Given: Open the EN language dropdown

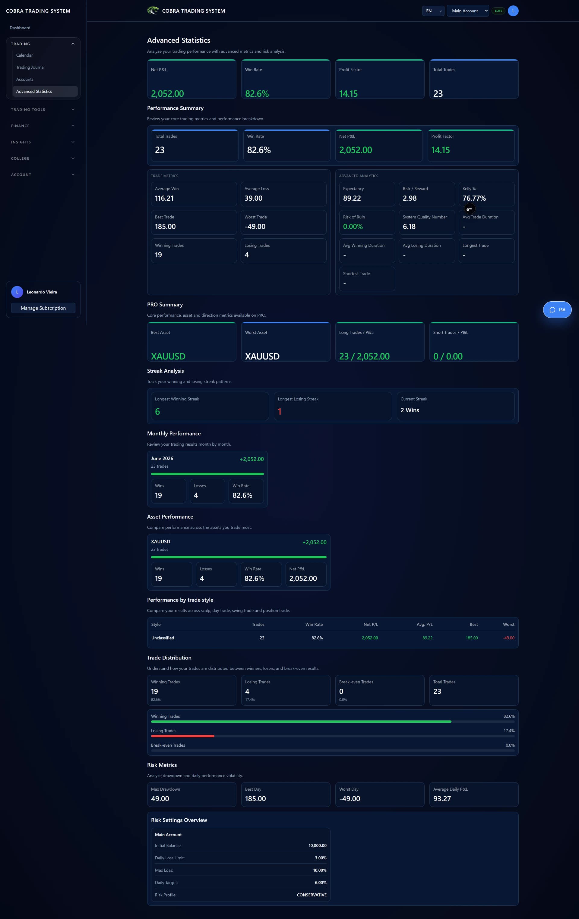Looking at the screenshot, I should (x=433, y=11).
